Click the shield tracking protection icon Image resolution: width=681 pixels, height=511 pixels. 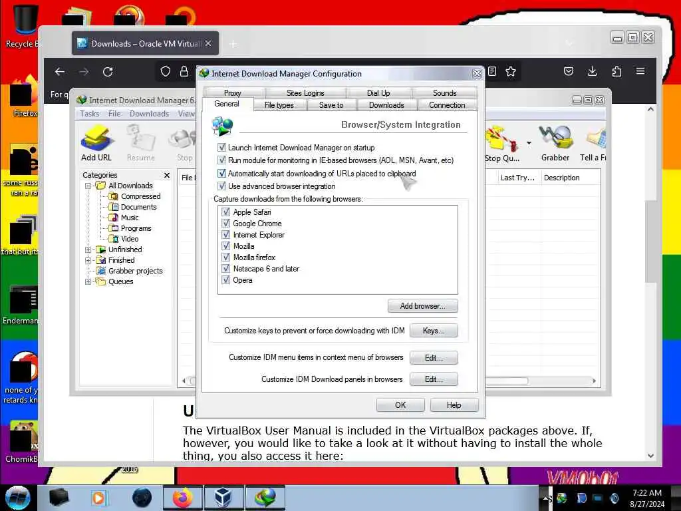coord(166,71)
